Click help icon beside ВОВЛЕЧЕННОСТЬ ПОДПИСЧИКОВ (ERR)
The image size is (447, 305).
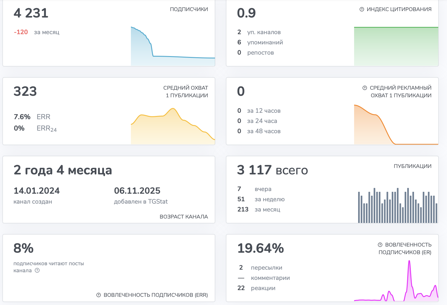tap(98, 295)
